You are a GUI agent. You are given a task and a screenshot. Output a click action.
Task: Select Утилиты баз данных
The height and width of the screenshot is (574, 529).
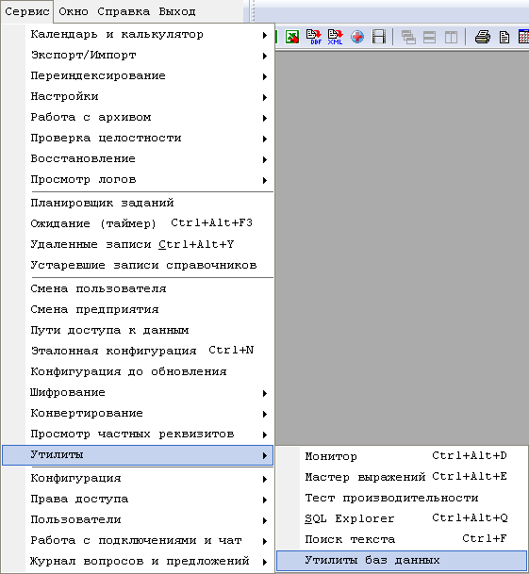pos(402,561)
